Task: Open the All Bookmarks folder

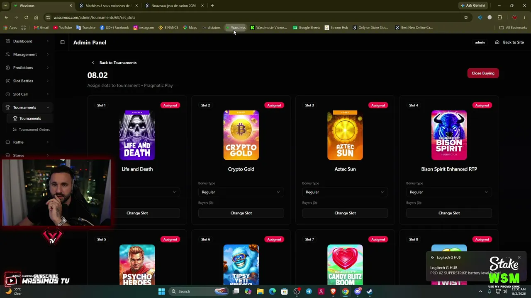Action: tap(513, 28)
